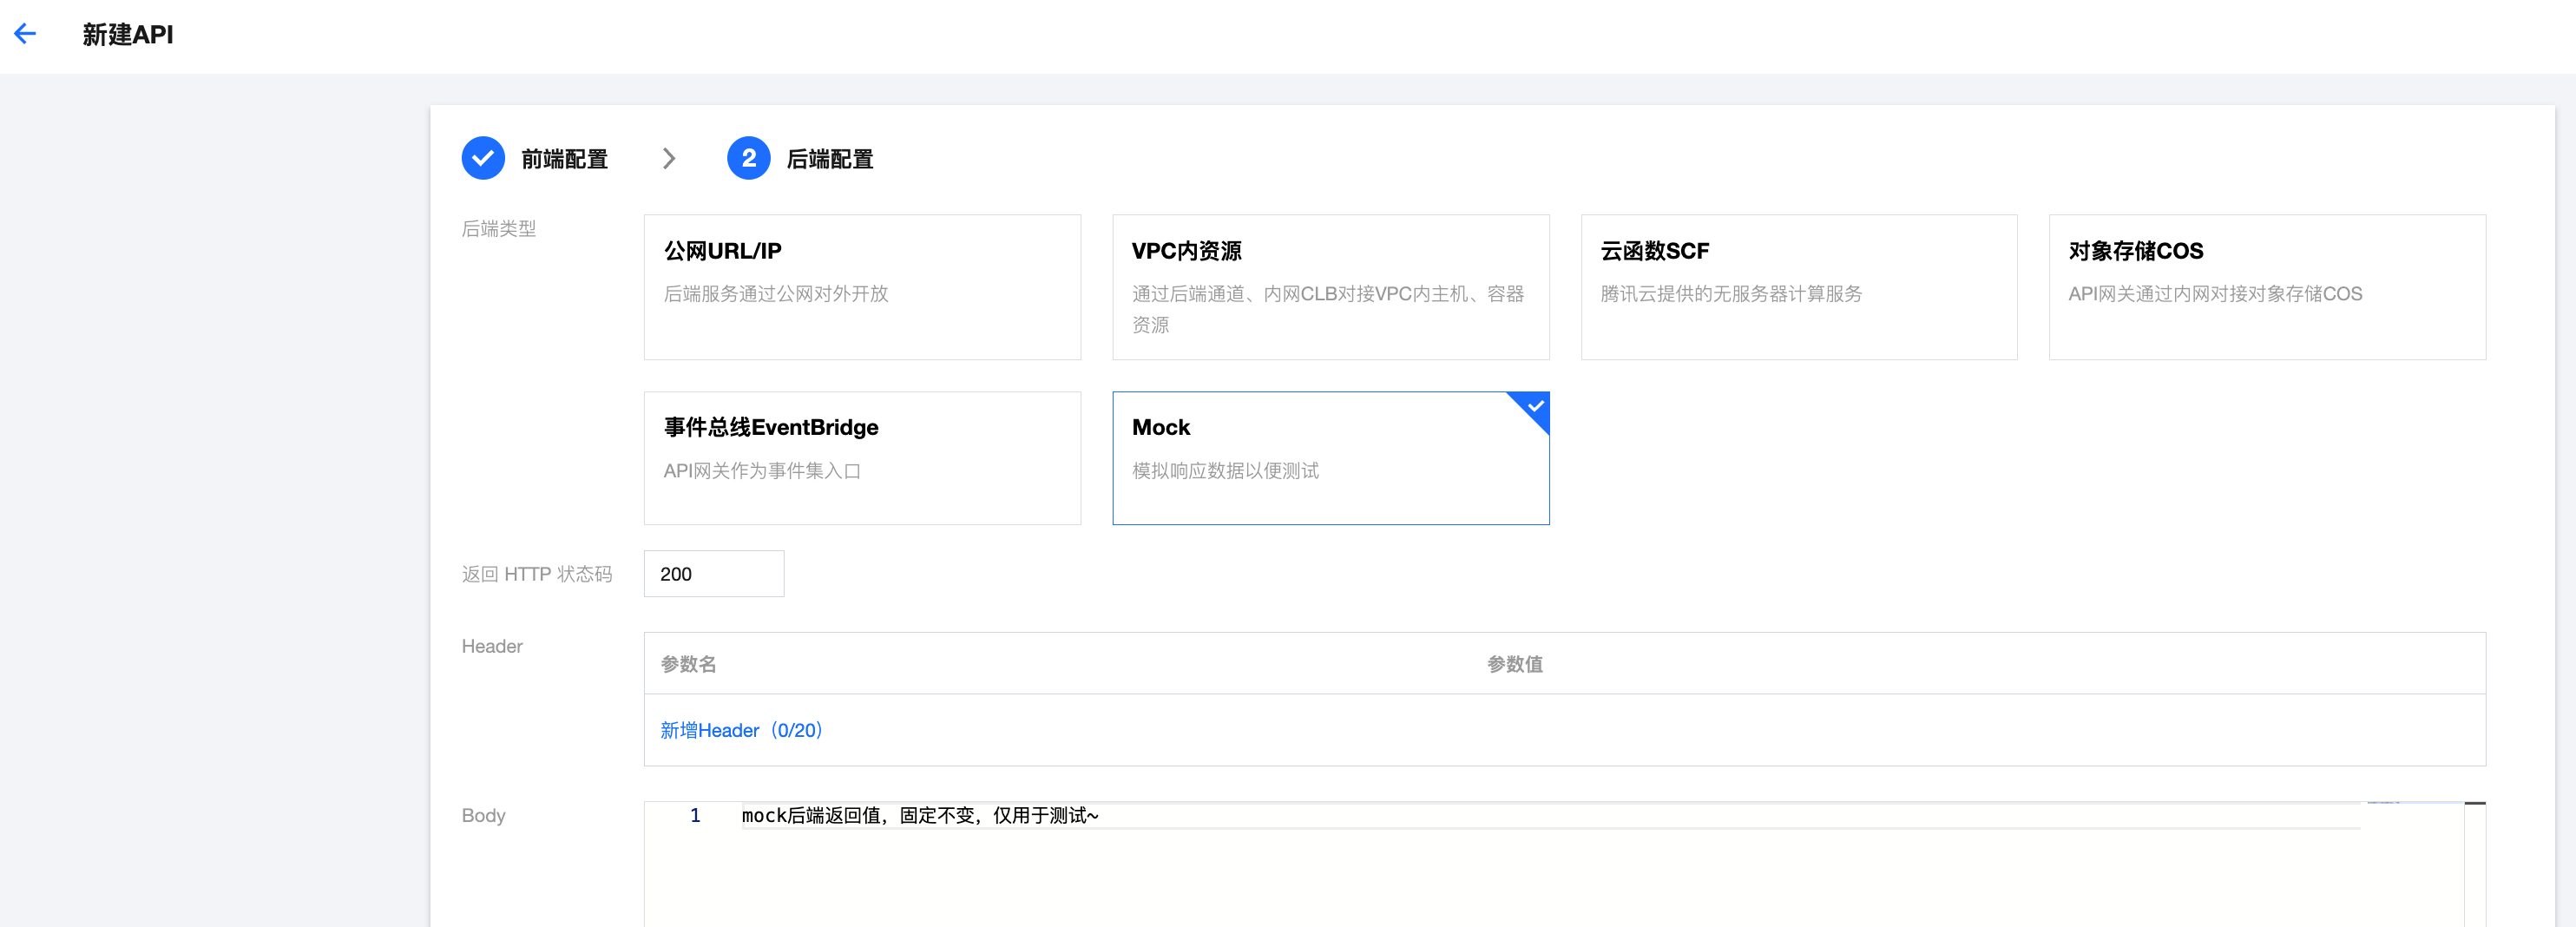Image resolution: width=2576 pixels, height=927 pixels.
Task: Click the 参数值 column header
Action: pyautogui.click(x=1514, y=664)
